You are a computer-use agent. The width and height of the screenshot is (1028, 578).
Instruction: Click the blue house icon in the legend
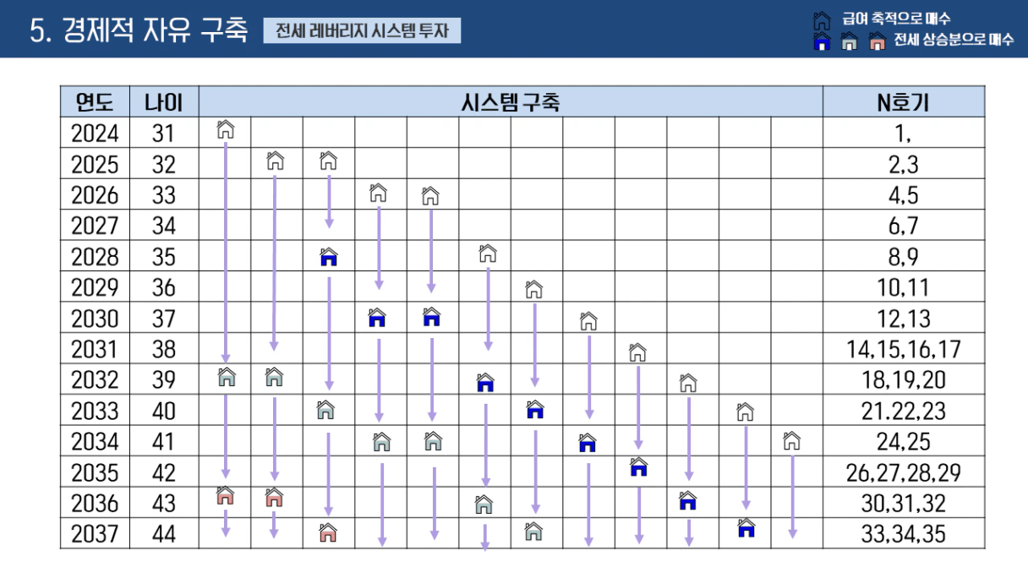pyautogui.click(x=821, y=41)
